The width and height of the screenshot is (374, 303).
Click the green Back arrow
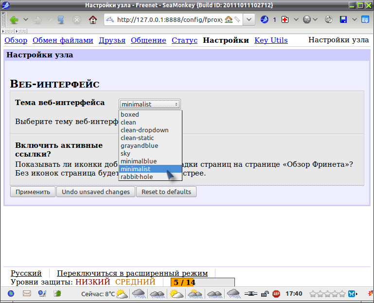click(14, 20)
